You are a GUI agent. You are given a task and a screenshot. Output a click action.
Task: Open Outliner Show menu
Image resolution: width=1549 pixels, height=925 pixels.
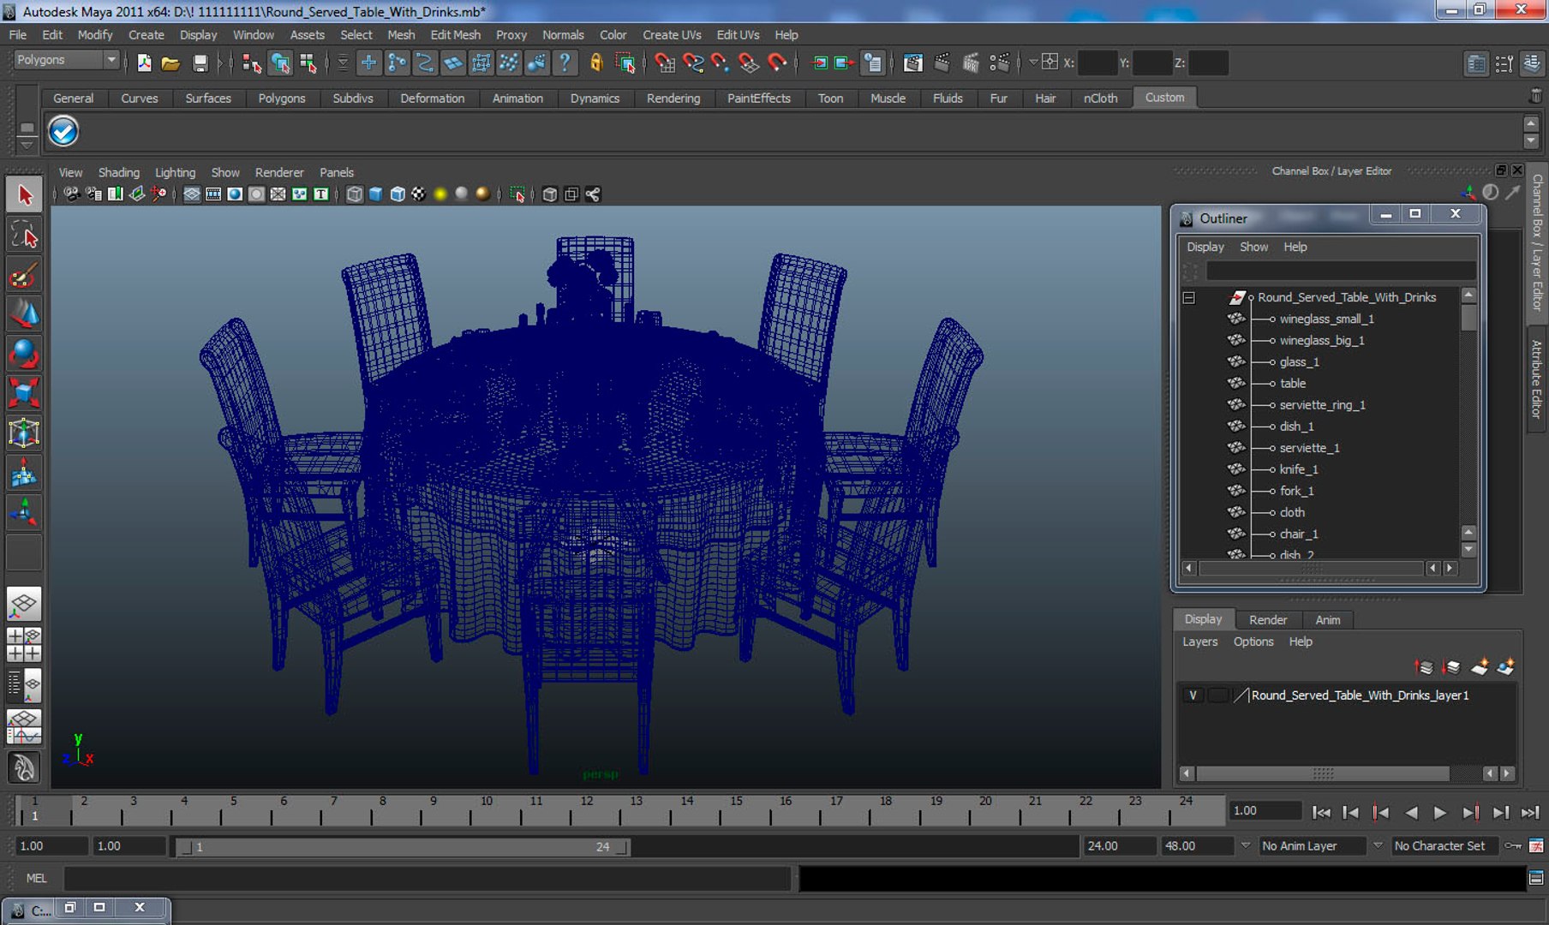coord(1253,247)
